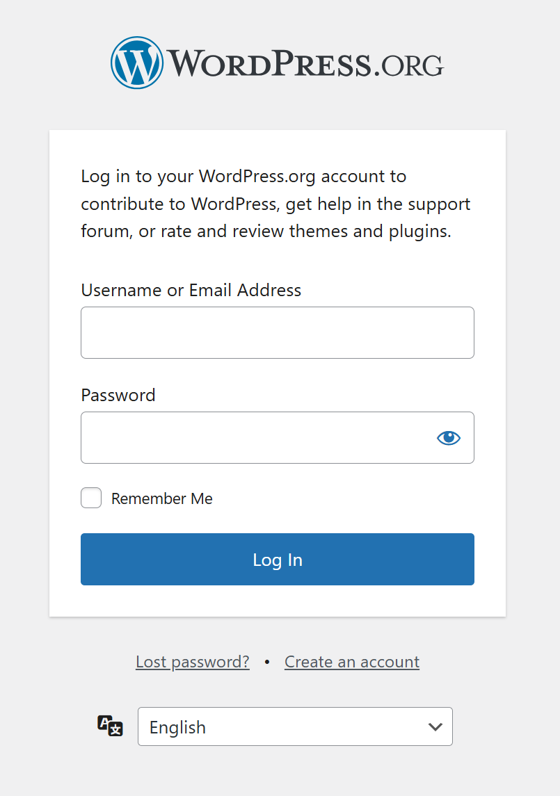The image size is (560, 796).
Task: Follow the Create an account link
Action: coord(352,662)
